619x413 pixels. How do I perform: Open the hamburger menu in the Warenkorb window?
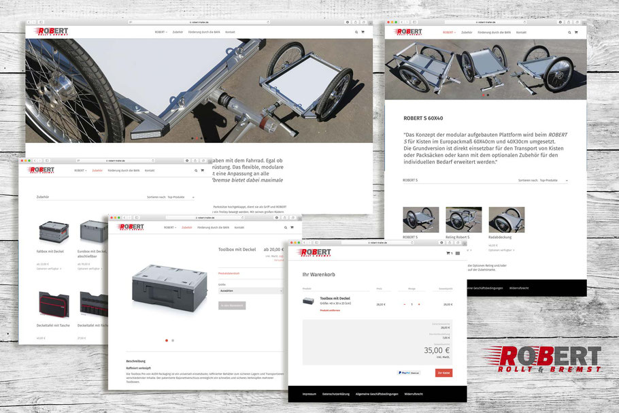pos(458,254)
